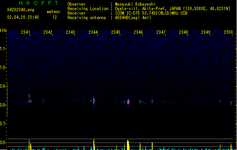Viewport: 237px width, 150px height.
Task: Click the large red echo before 2346
Action: click(x=128, y=102)
